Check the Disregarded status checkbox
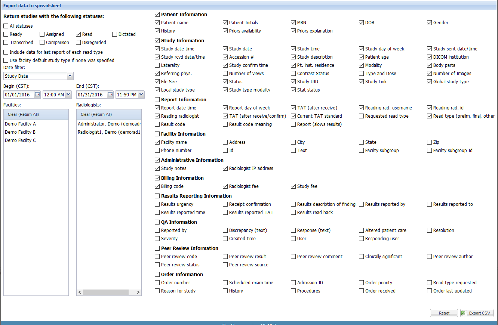The height and width of the screenshot is (325, 498). [78, 43]
